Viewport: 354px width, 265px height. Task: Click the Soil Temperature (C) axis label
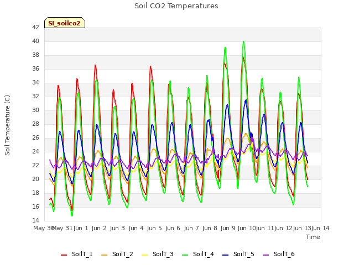point(7,125)
